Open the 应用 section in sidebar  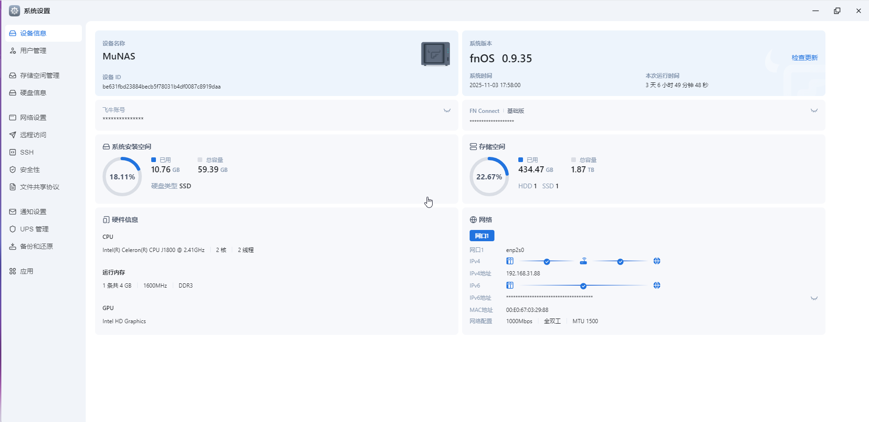point(26,271)
